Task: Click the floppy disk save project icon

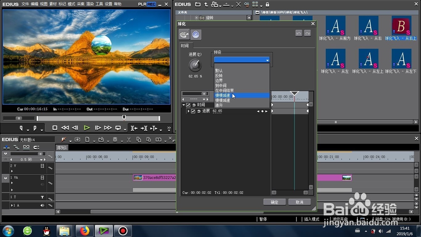Action: point(115,140)
